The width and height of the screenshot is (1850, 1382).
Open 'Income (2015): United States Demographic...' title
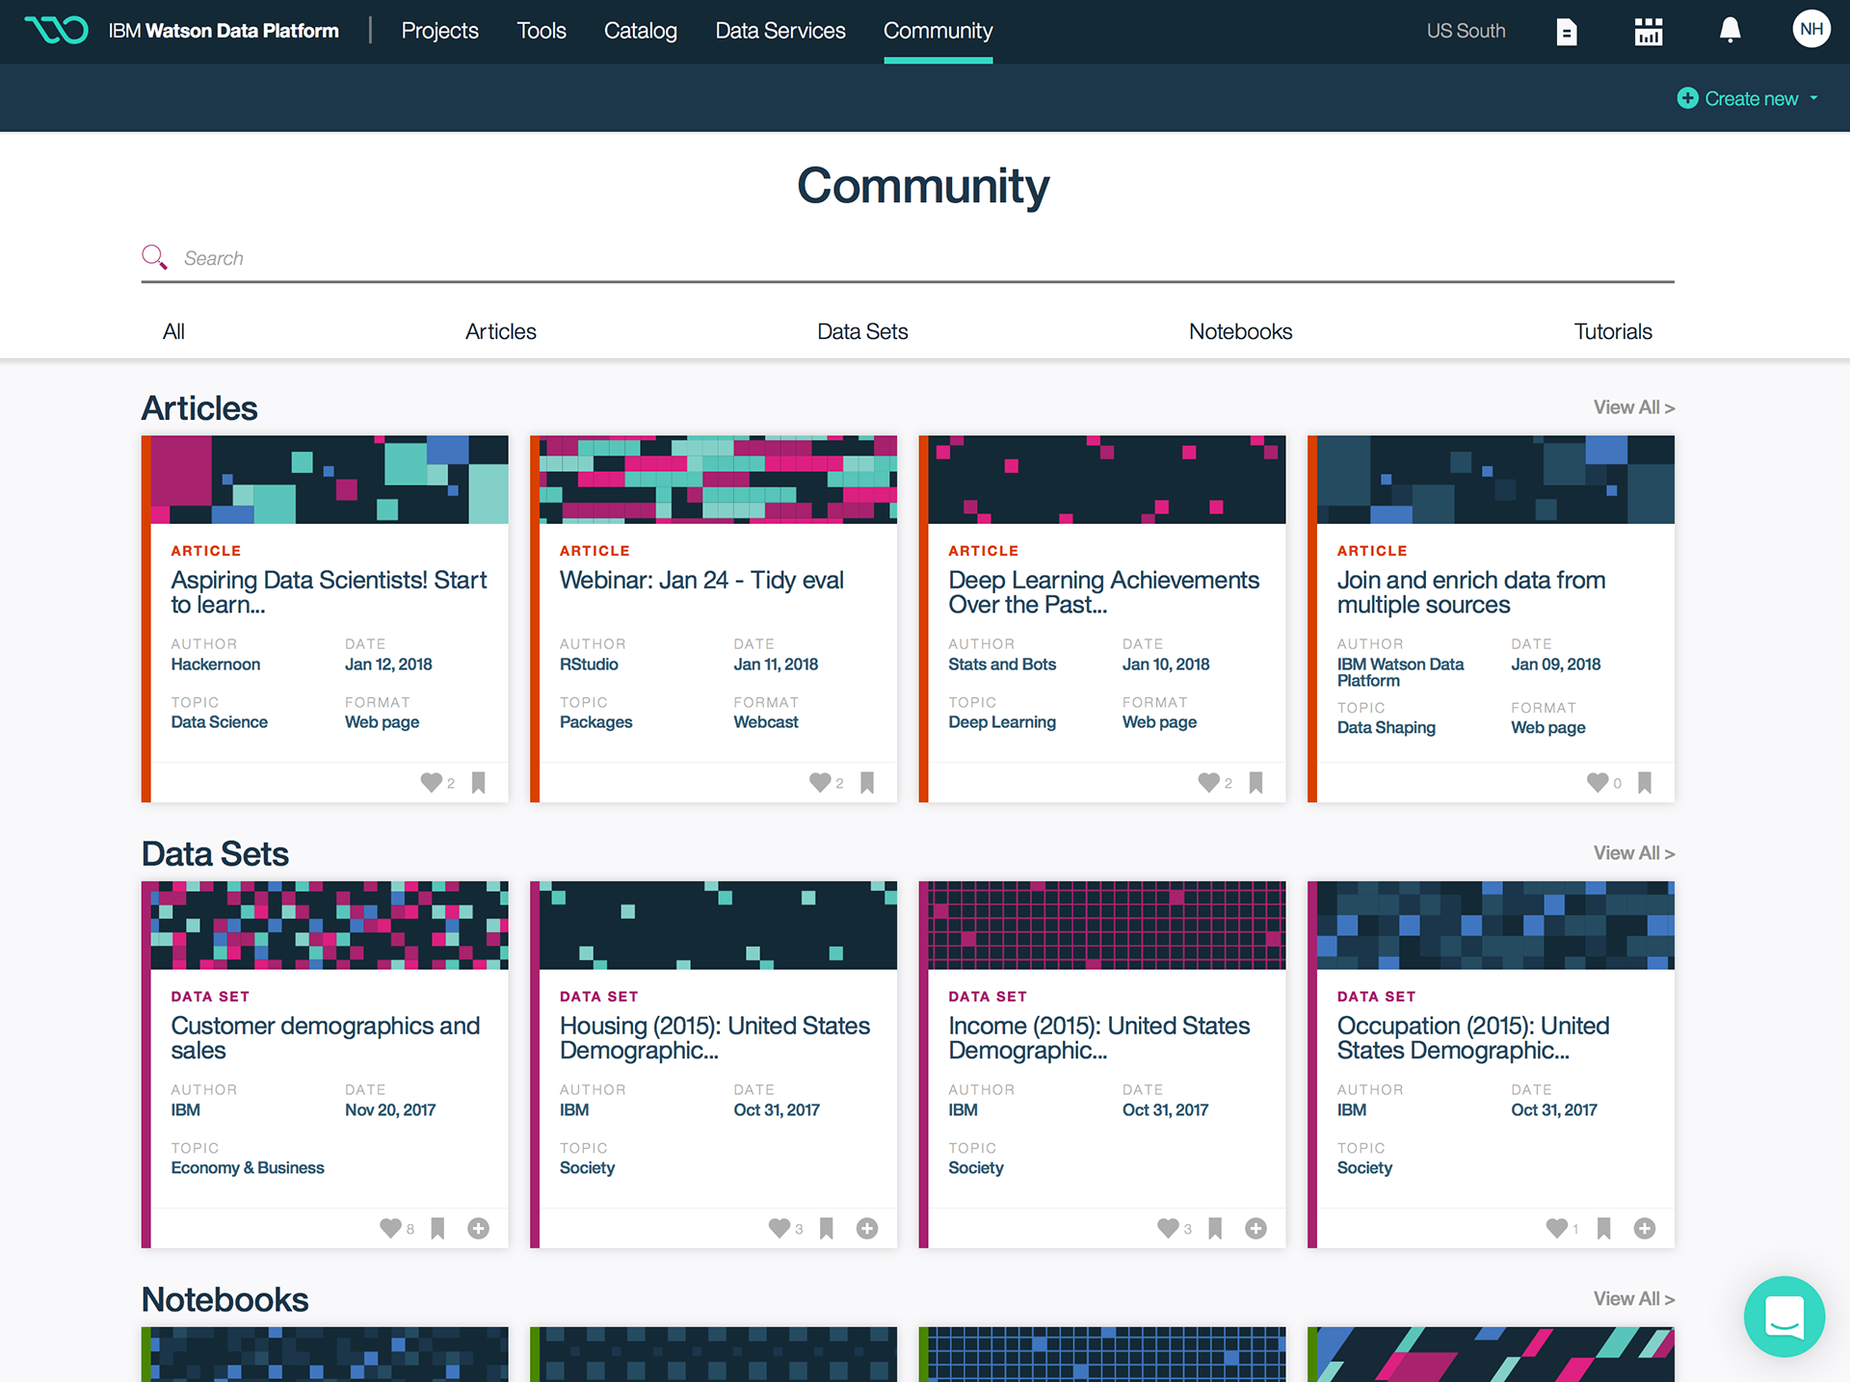[x=1099, y=1038]
